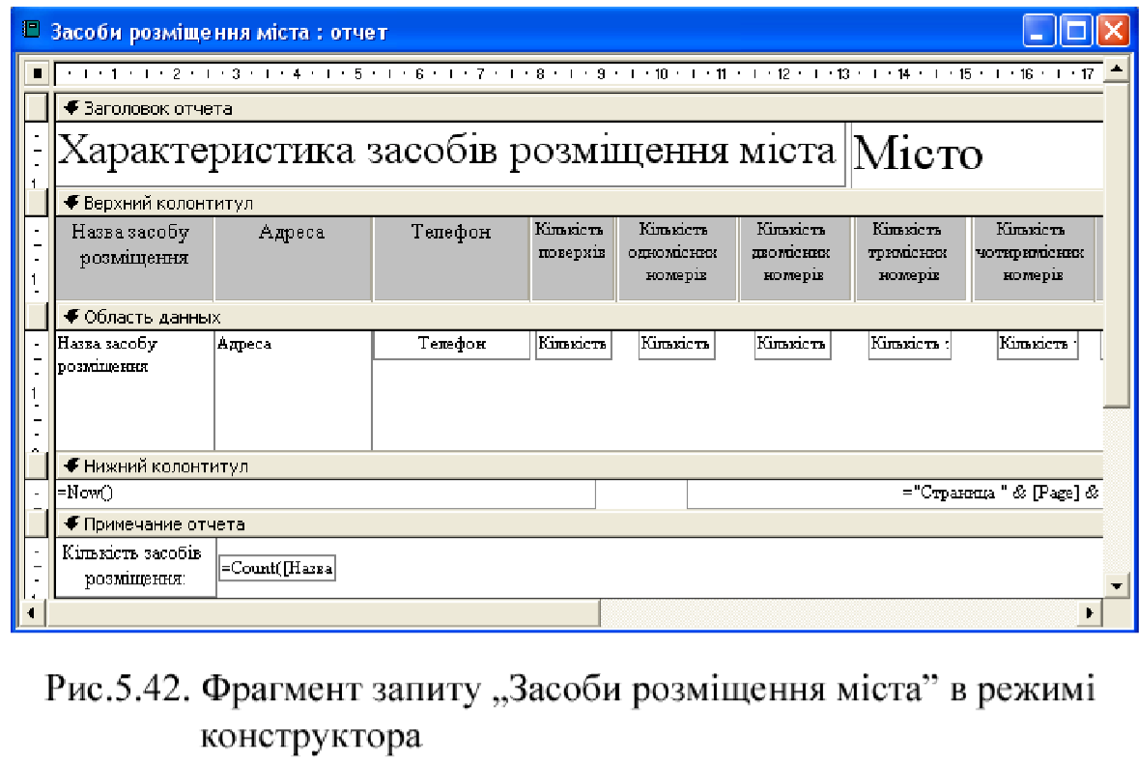Click the horizontal scrollbar left arrow
The height and width of the screenshot is (760, 1139).
pyautogui.click(x=31, y=612)
